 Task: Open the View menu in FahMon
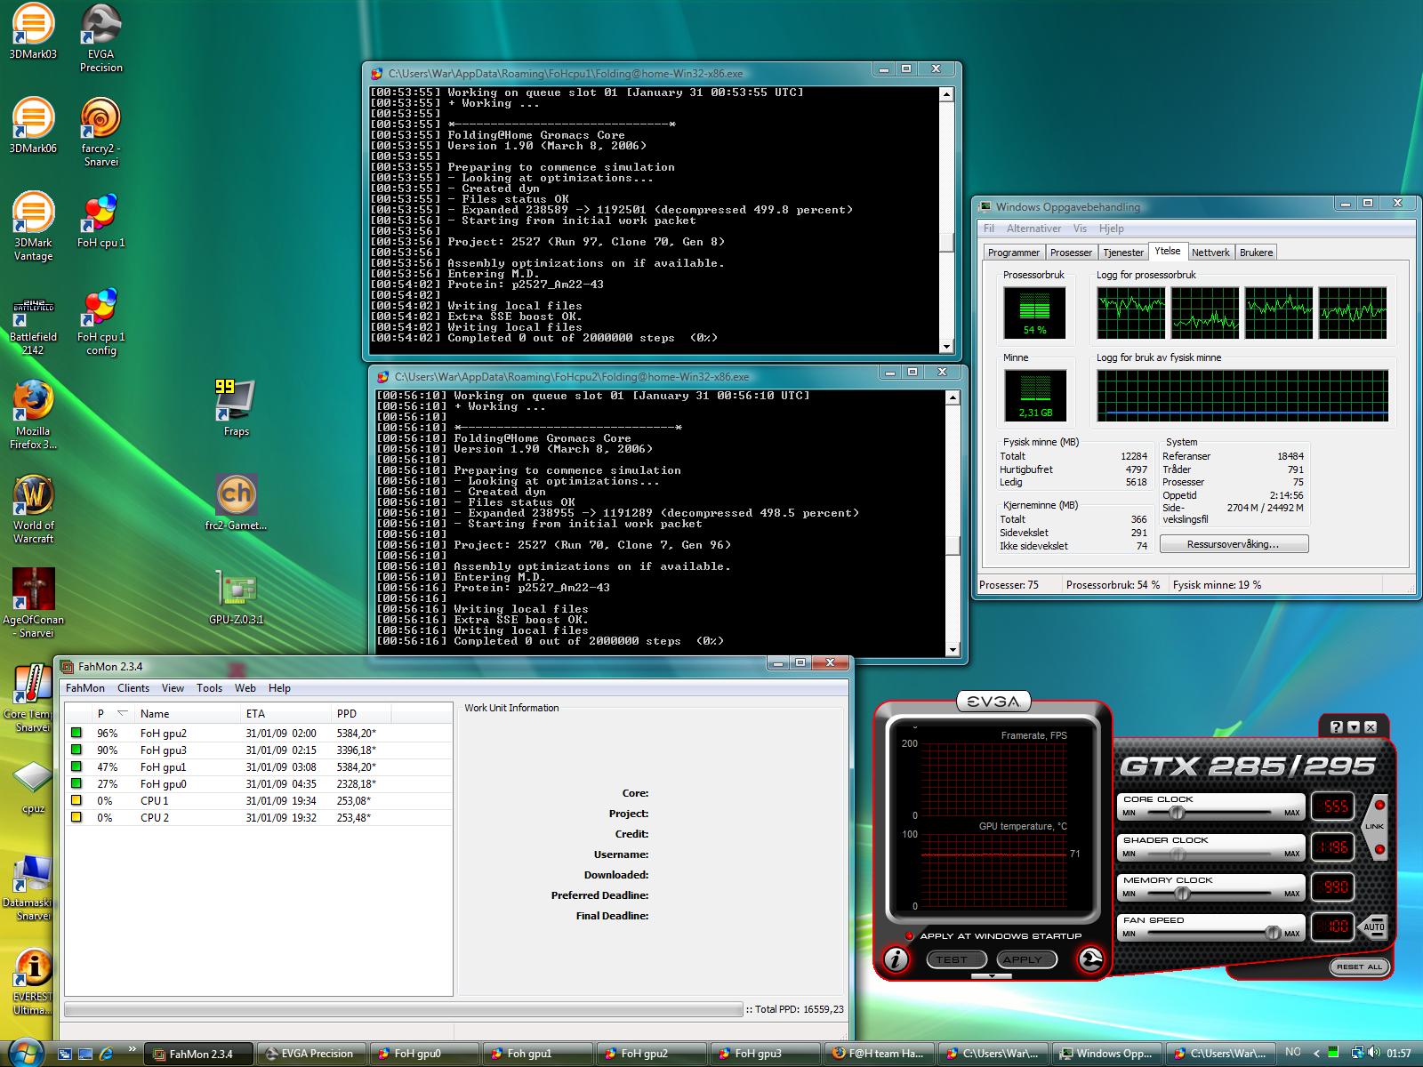tap(173, 687)
